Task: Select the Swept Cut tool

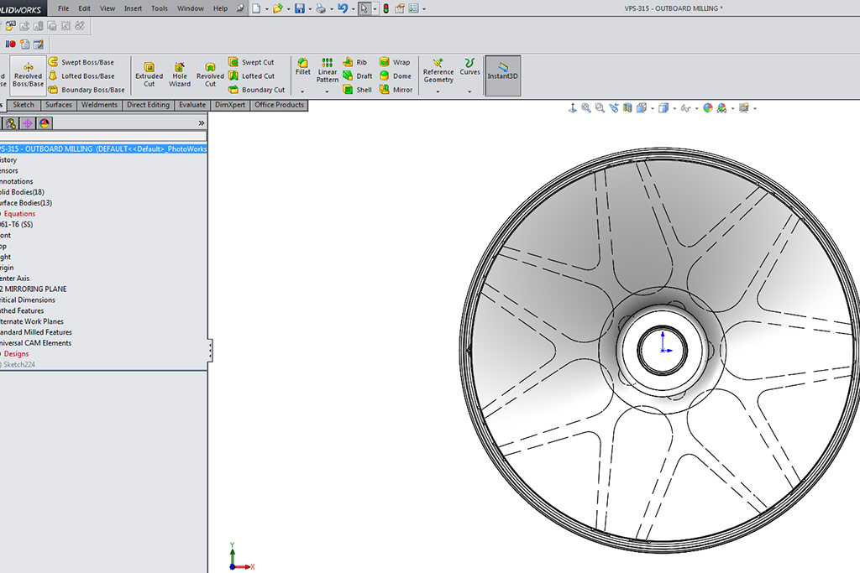Action: click(251, 62)
